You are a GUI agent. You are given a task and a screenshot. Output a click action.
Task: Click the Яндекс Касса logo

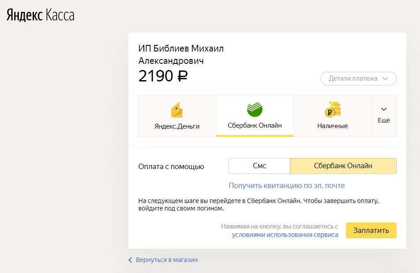tap(41, 15)
